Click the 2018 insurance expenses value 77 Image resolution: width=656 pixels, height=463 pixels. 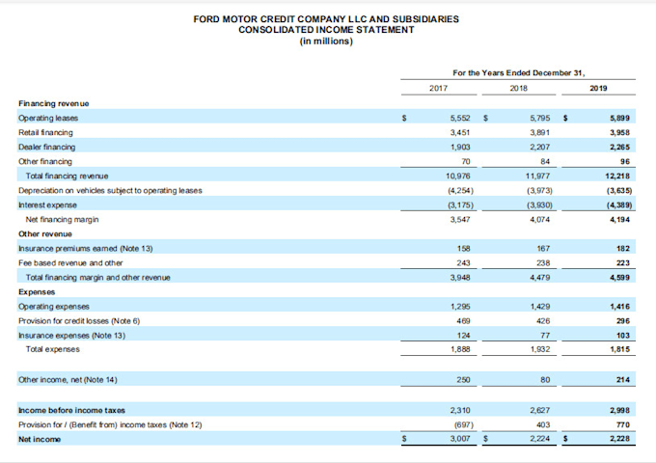click(x=545, y=336)
